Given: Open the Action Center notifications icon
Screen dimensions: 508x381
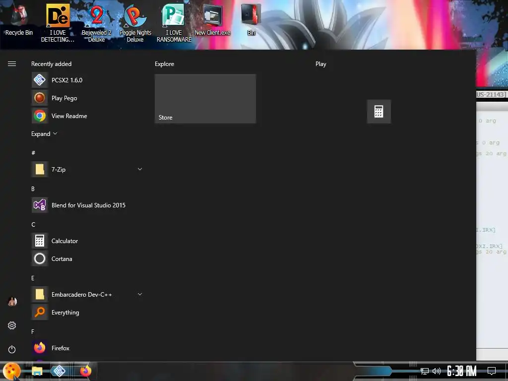Looking at the screenshot, I should click(492, 371).
